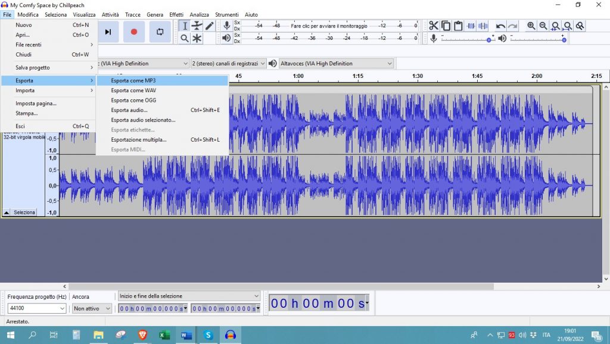This screenshot has height=344, width=610.
Task: Click the Zoom In magnifier
Action: click(x=531, y=26)
